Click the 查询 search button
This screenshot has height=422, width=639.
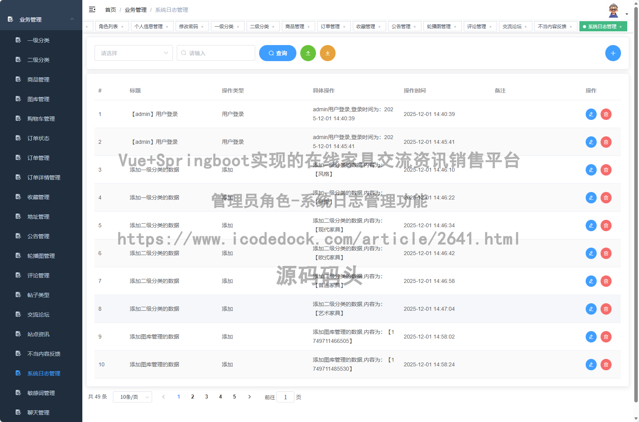[278, 53]
